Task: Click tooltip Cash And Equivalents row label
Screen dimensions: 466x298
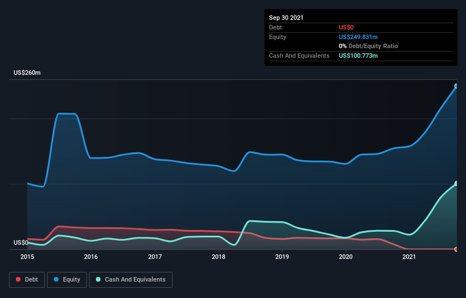Action: click(299, 56)
